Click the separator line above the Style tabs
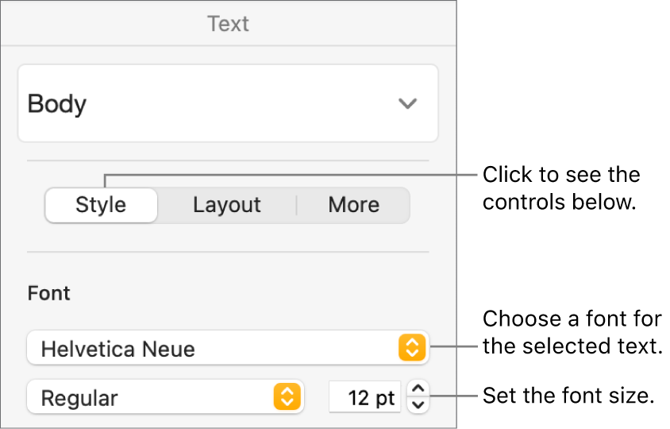 click(228, 160)
